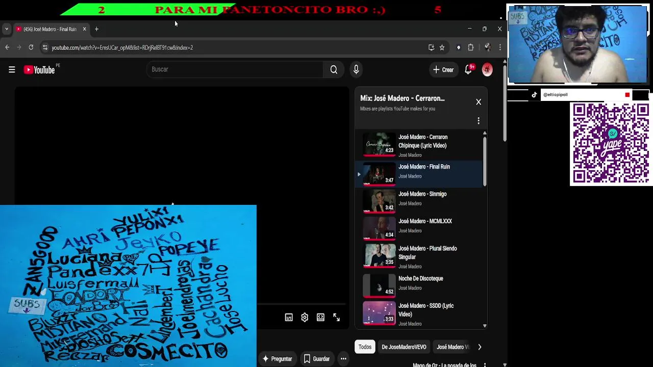The image size is (653, 367).
Task: Click the search magnifier button
Action: 334,70
